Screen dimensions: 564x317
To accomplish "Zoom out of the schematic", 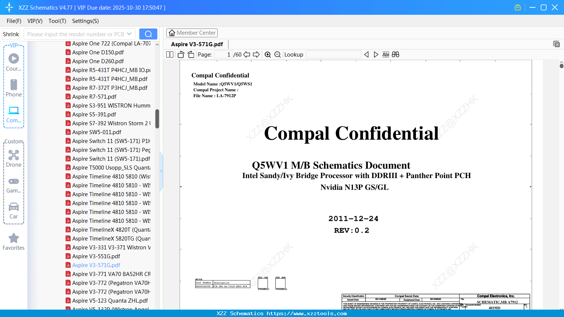I will (x=277, y=55).
